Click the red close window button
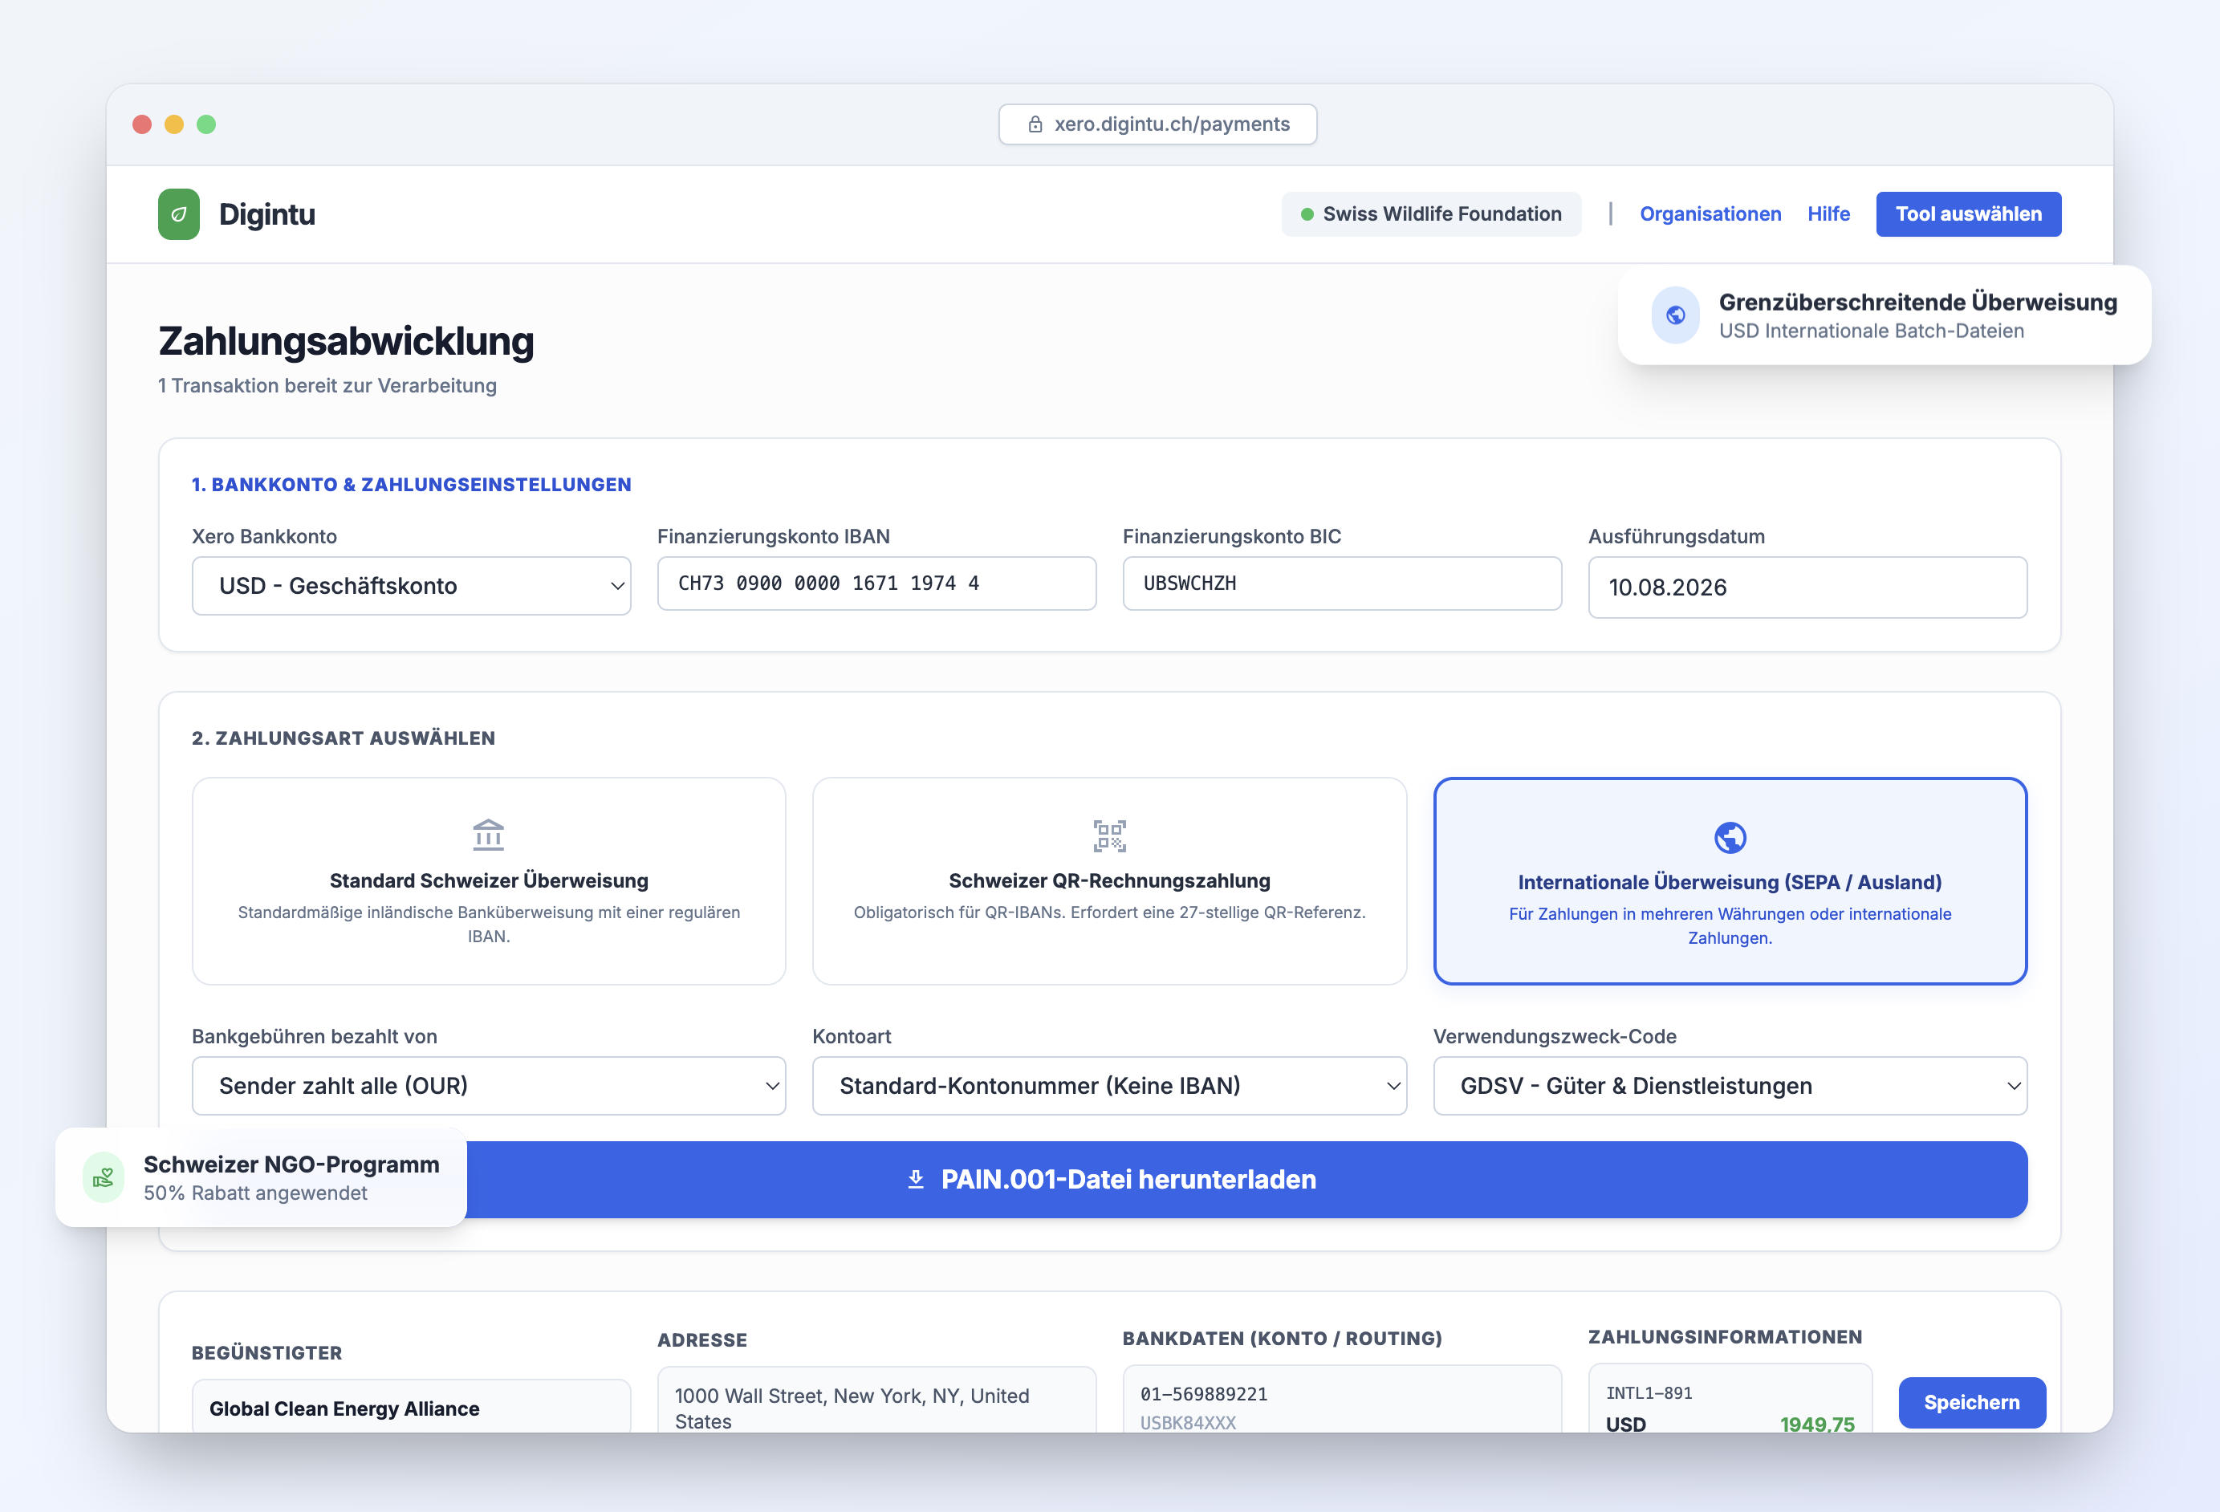Image resolution: width=2220 pixels, height=1512 pixels. click(142, 124)
